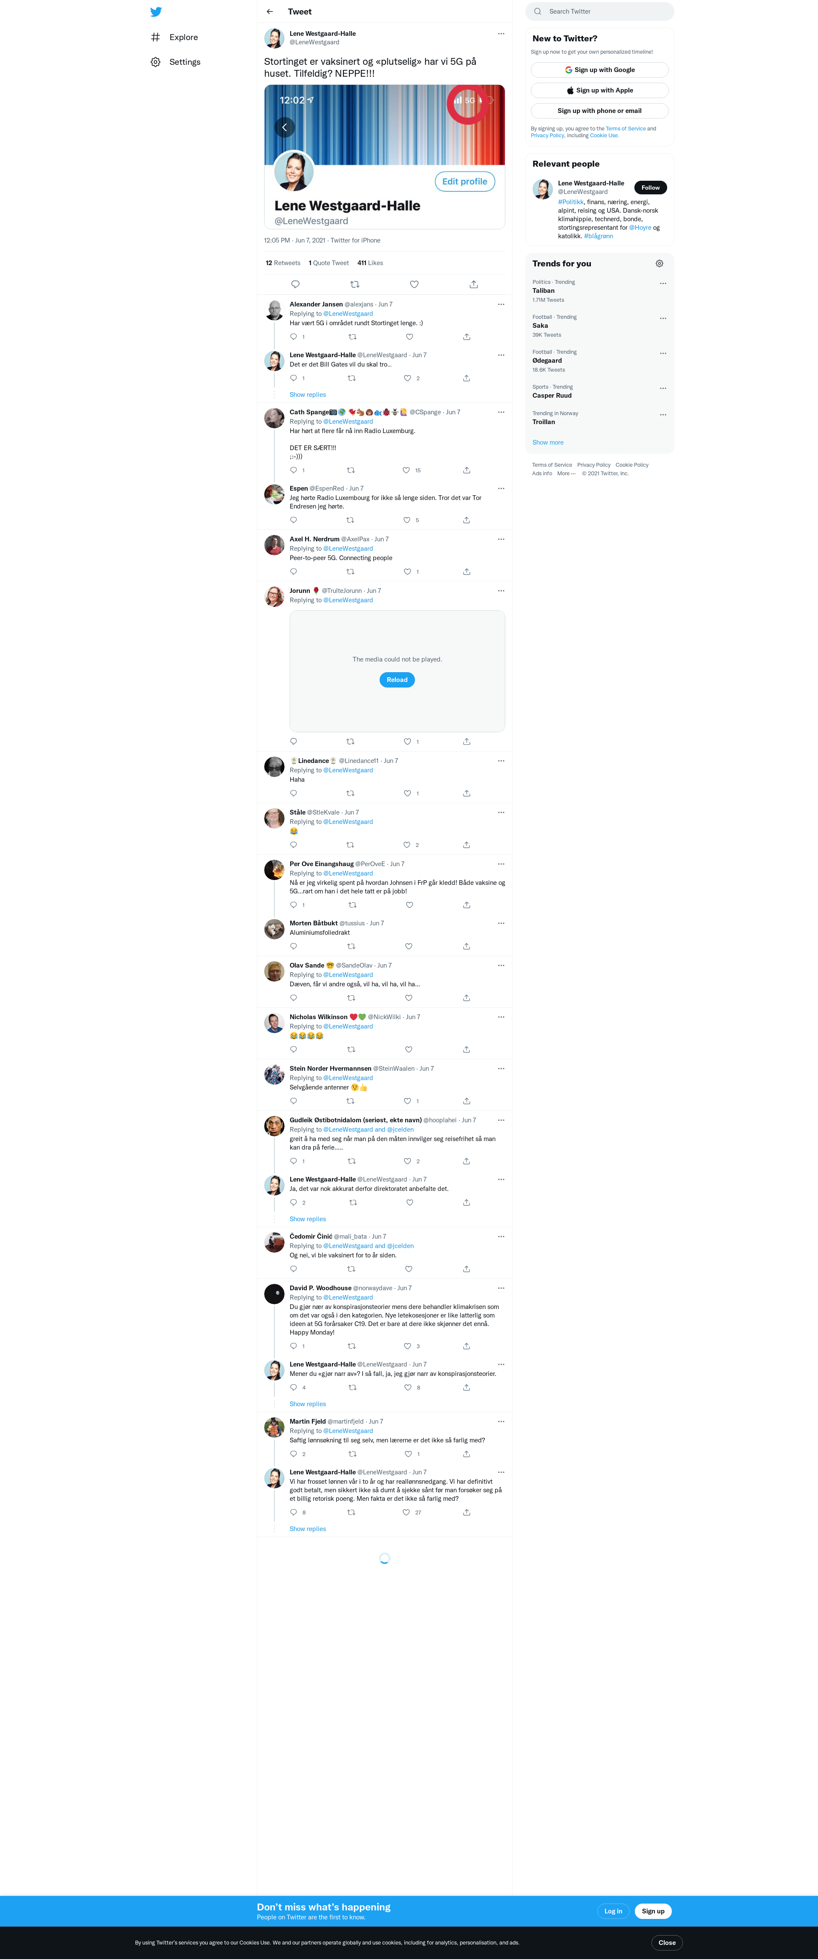Expand Show more trends

547,442
